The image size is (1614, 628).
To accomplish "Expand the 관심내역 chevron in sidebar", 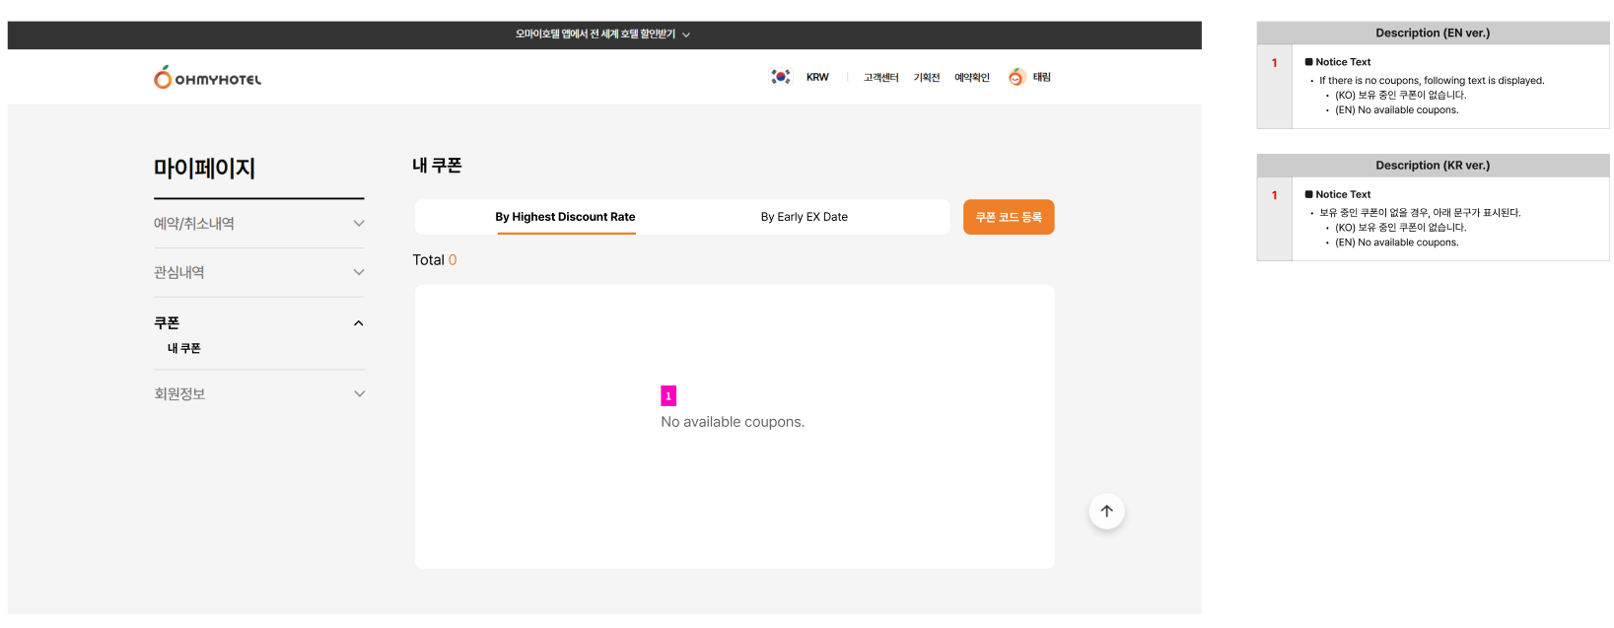I will [359, 272].
